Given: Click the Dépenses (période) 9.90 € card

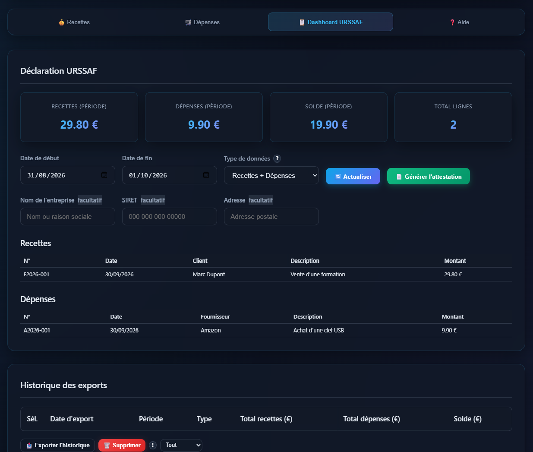Looking at the screenshot, I should (x=204, y=117).
